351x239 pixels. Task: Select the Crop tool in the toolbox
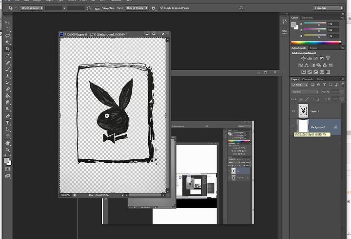tap(8, 49)
